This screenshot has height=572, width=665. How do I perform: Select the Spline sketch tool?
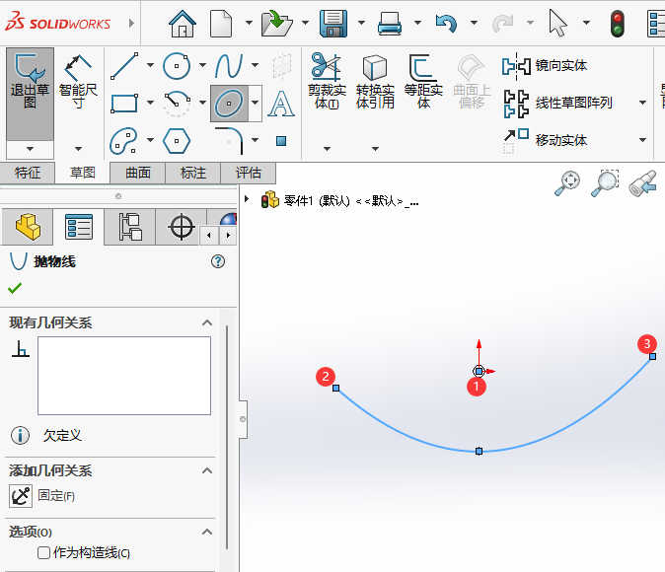click(229, 66)
